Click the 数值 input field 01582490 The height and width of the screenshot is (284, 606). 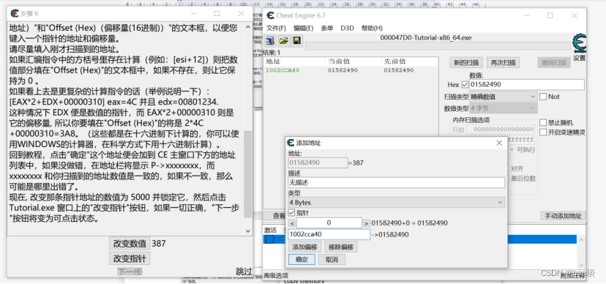coord(527,85)
